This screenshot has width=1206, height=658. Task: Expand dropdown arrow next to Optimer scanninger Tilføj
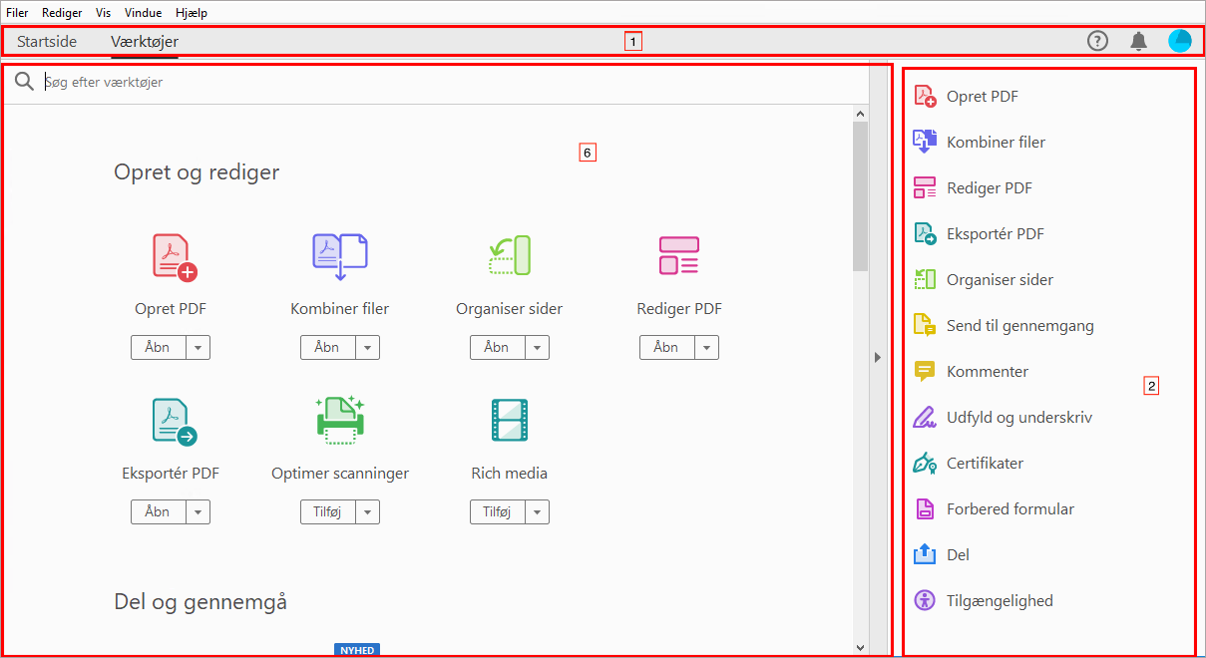pyautogui.click(x=367, y=511)
